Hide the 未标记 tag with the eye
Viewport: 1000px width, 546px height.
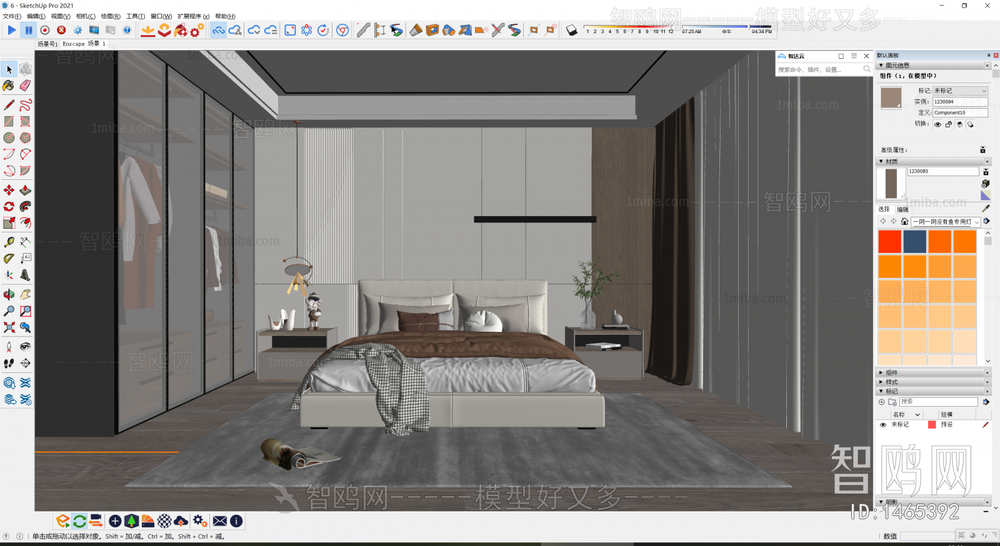(x=883, y=425)
